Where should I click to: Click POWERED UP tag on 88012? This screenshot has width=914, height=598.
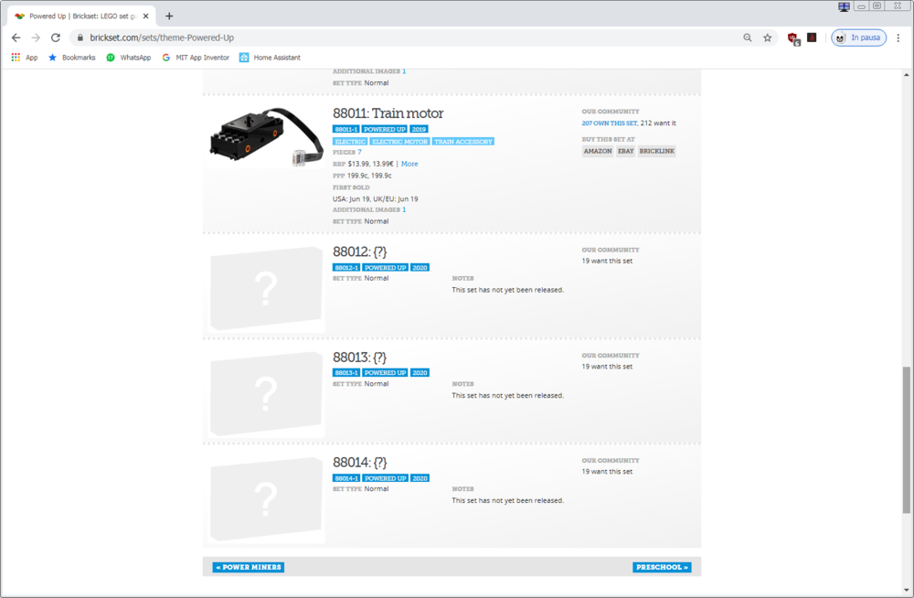click(385, 267)
